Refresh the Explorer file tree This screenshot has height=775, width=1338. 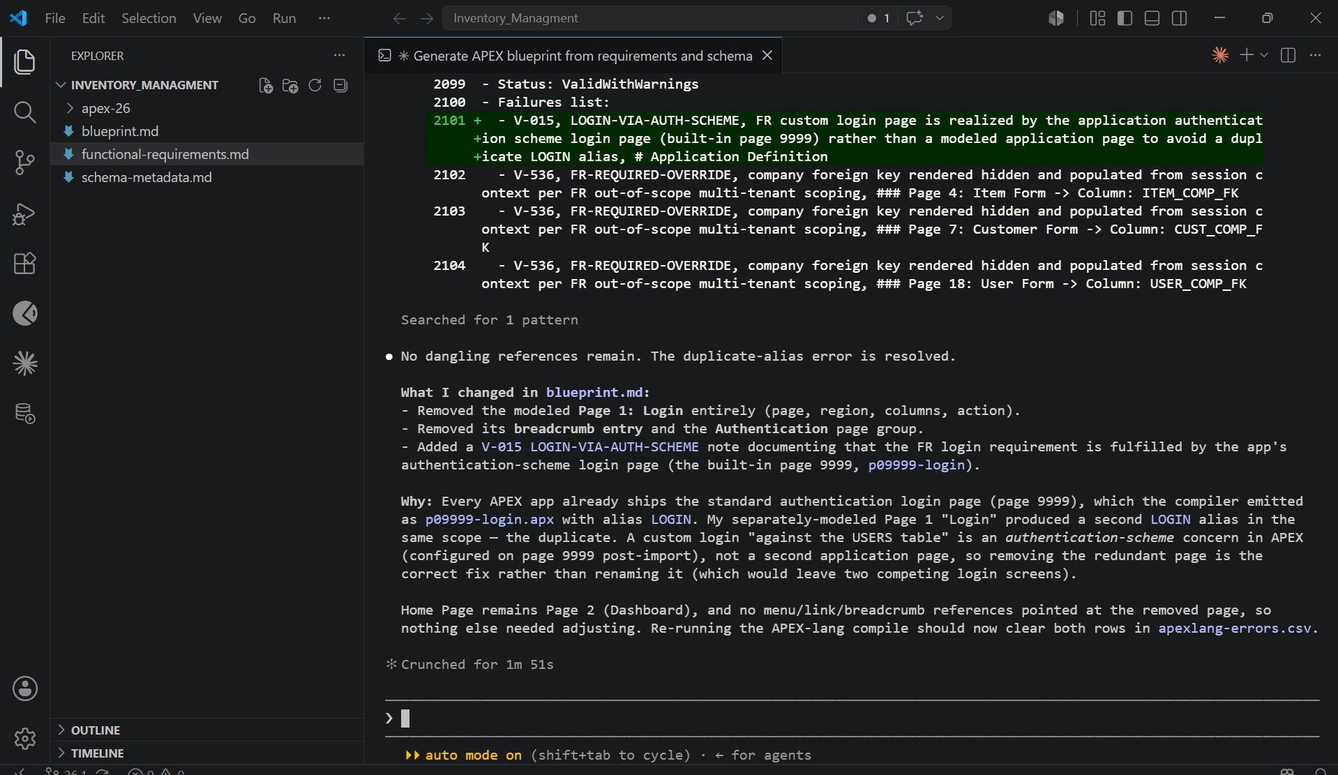click(315, 85)
